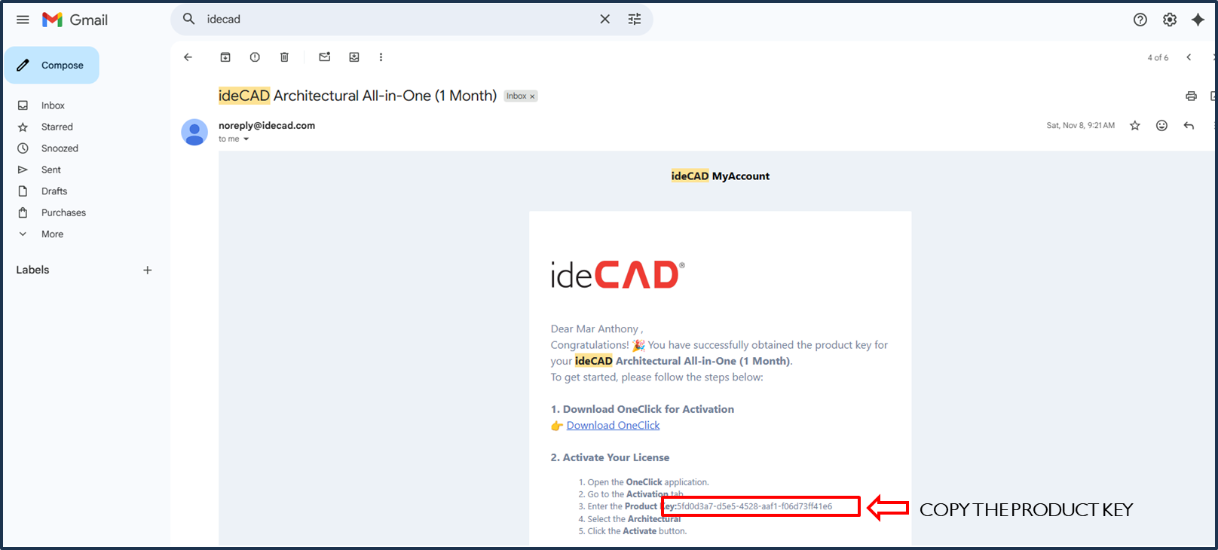Remove the Inbox label with its x
This screenshot has height=550, width=1218.
(532, 96)
